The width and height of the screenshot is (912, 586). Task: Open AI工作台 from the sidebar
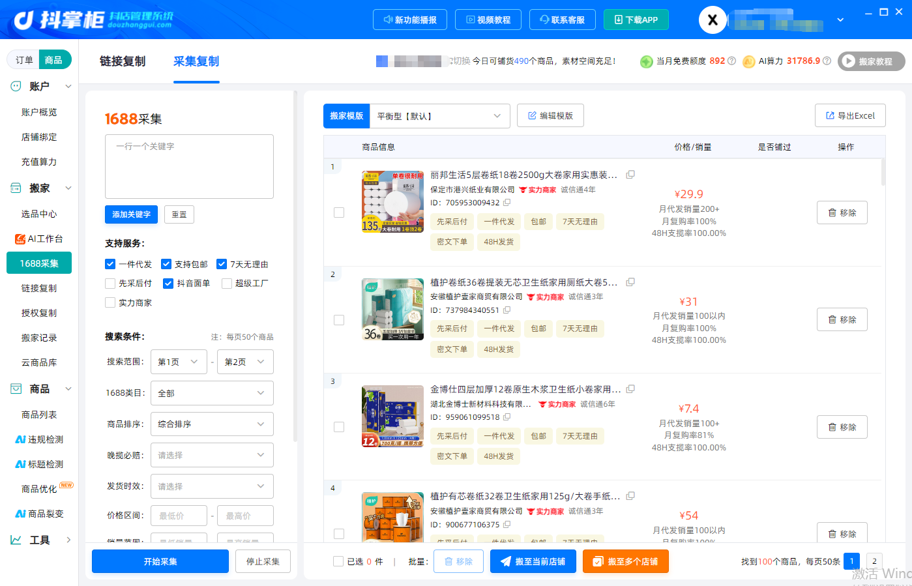click(x=39, y=239)
